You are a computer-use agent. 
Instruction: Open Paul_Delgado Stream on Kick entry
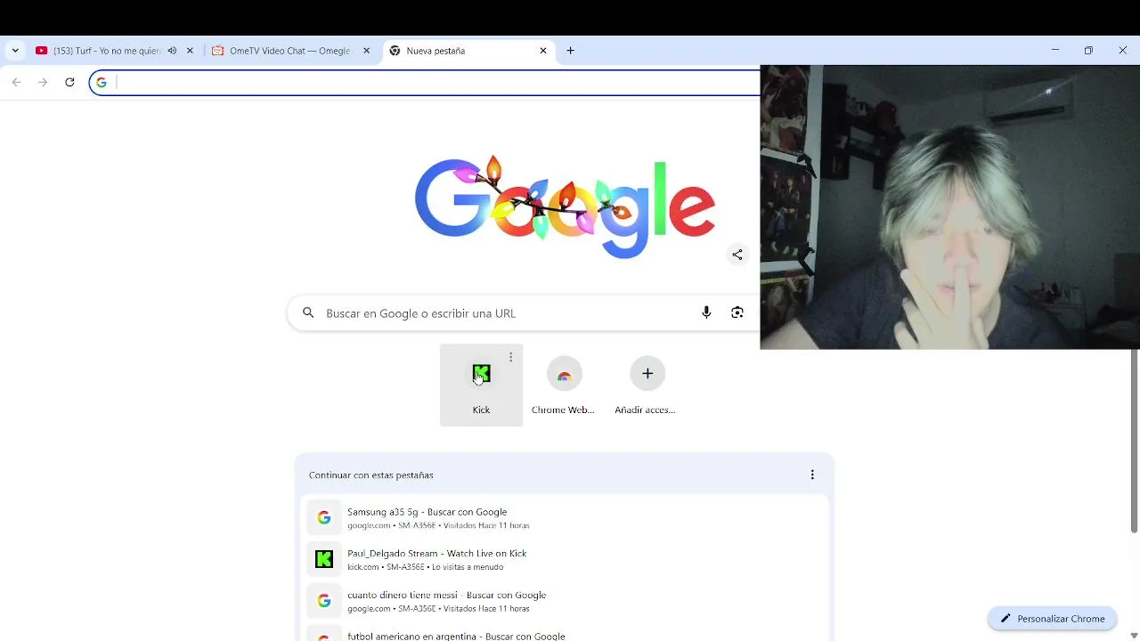point(565,559)
